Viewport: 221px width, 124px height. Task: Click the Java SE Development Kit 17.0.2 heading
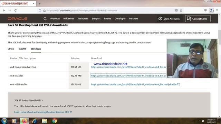[x=38, y=25]
